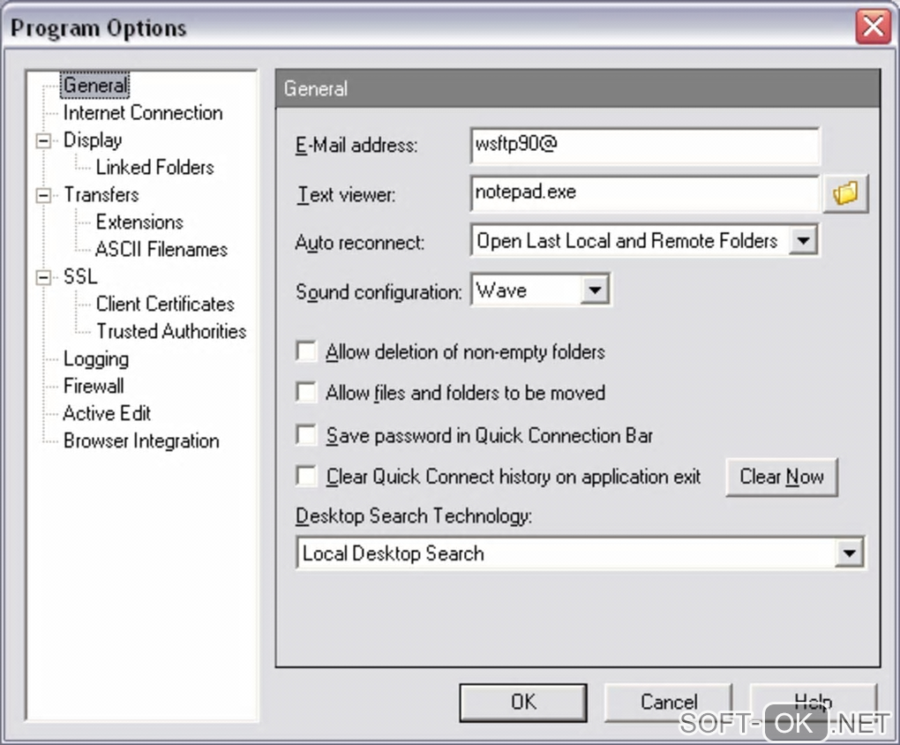900x745 pixels.
Task: Open Trusted Authorities settings
Action: point(171,331)
